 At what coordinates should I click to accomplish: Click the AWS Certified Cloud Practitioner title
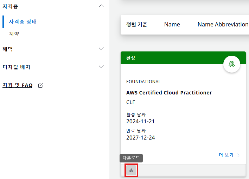(x=169, y=93)
